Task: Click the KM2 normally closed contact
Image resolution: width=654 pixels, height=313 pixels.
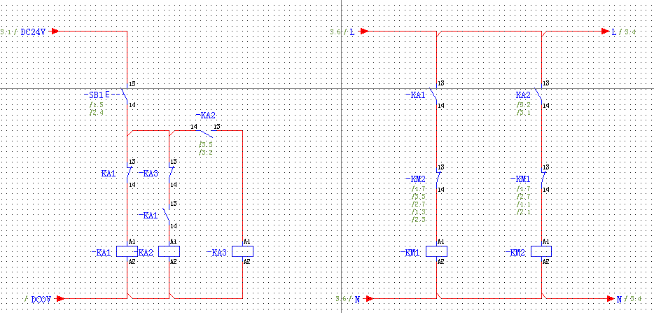Action: point(438,179)
